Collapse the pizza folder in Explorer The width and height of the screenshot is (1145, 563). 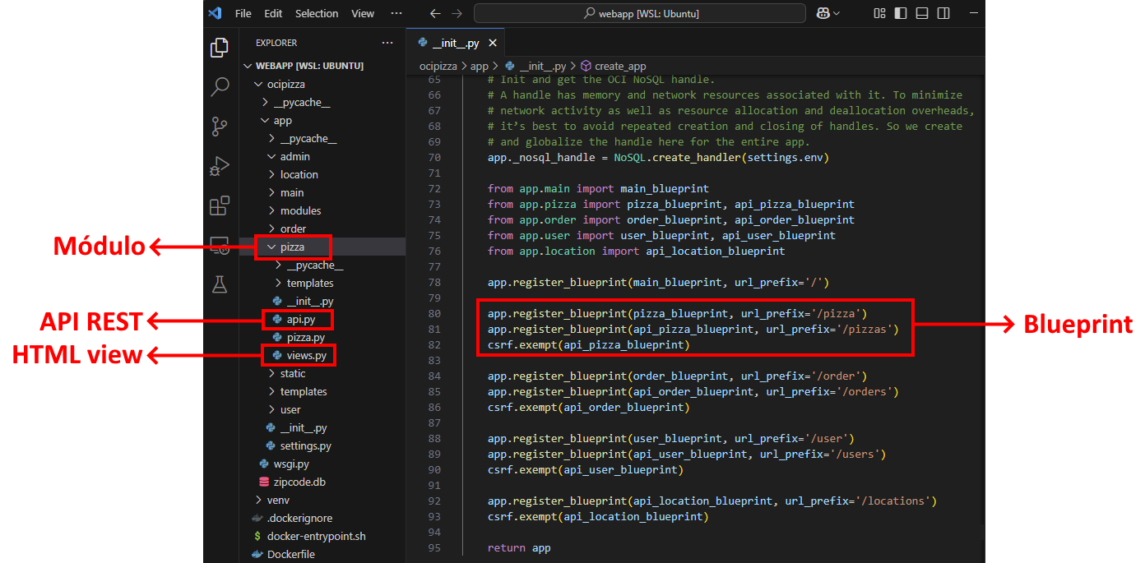[x=292, y=247]
